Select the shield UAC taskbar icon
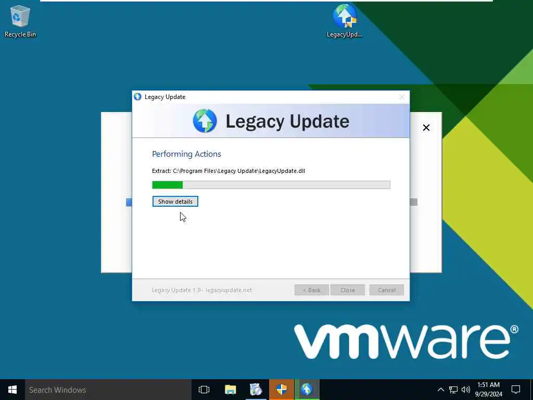The image size is (533, 400). point(282,390)
